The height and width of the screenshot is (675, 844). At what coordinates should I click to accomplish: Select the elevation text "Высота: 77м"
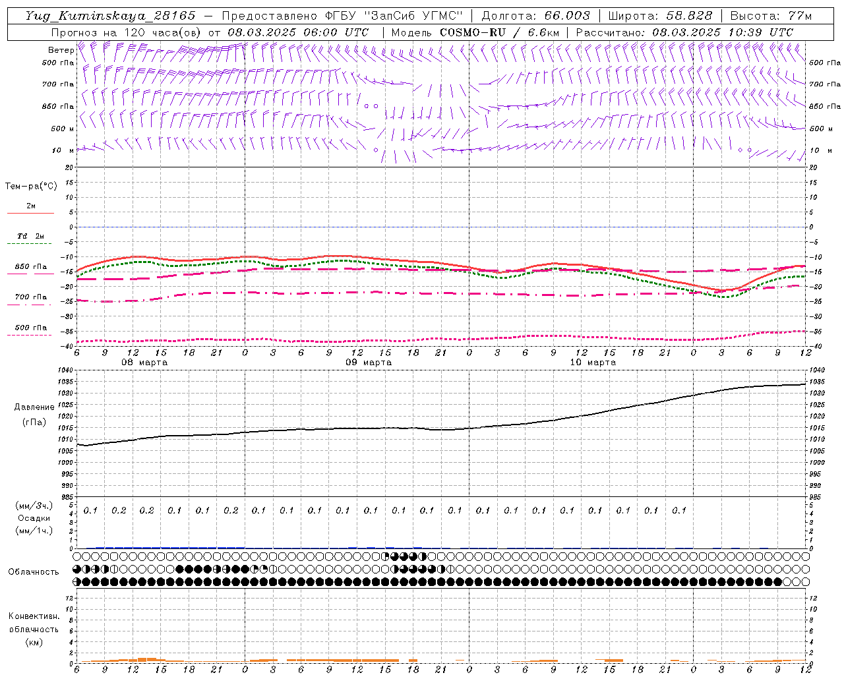point(771,16)
